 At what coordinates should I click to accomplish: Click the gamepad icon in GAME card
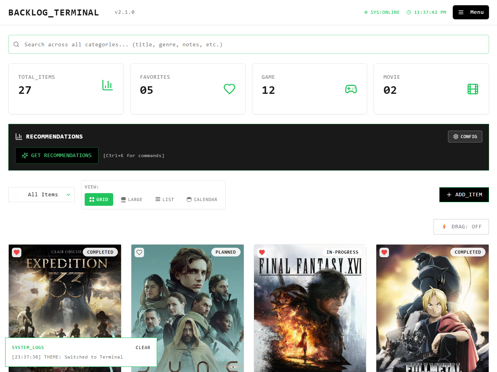(351, 89)
